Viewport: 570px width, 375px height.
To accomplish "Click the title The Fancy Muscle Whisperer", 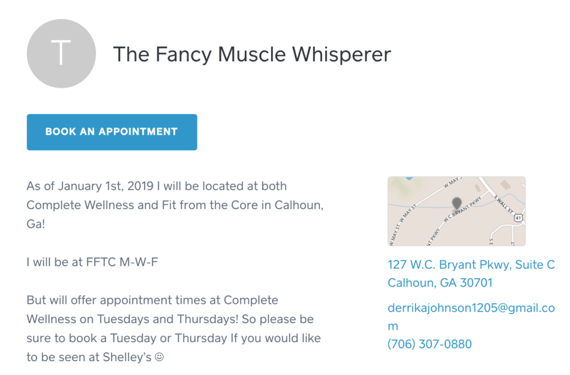I will pos(252,55).
